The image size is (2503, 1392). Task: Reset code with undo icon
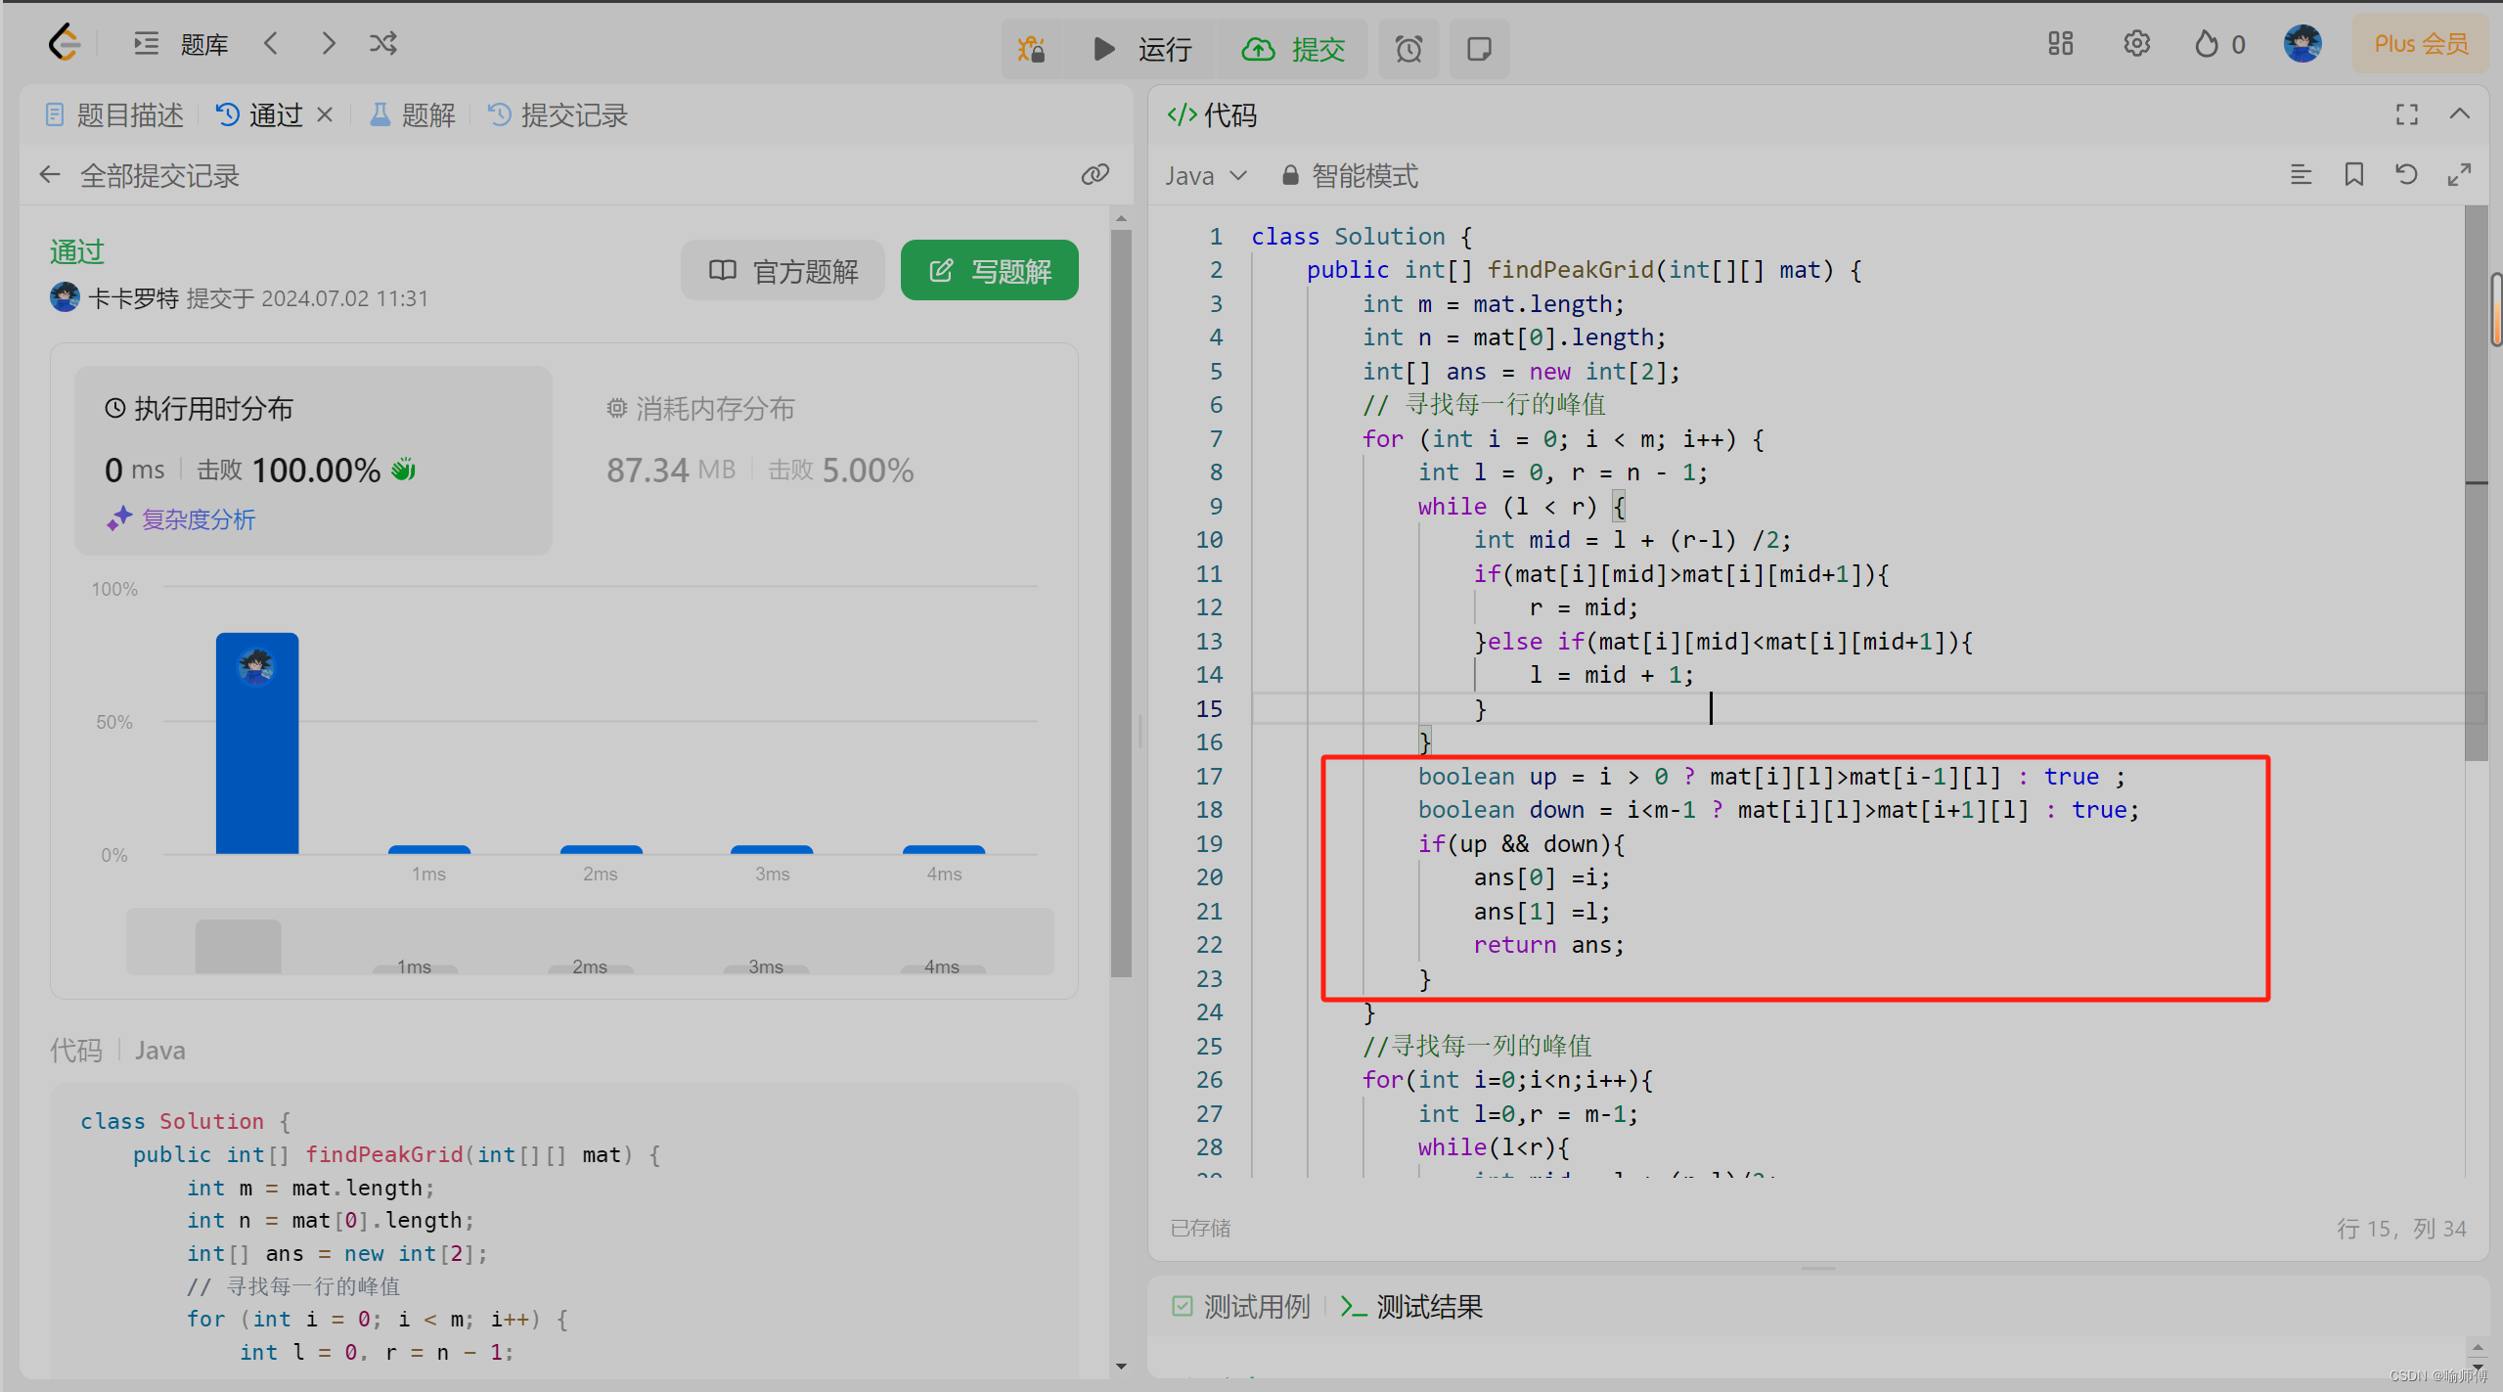point(2407,175)
